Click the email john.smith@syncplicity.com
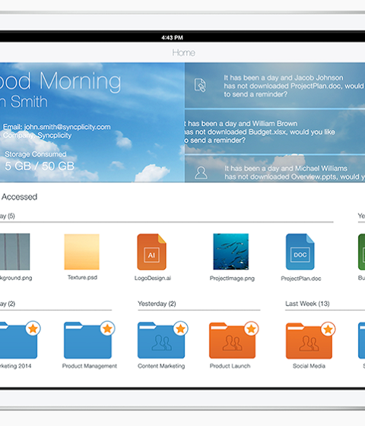365x426 pixels. pyautogui.click(x=68, y=127)
